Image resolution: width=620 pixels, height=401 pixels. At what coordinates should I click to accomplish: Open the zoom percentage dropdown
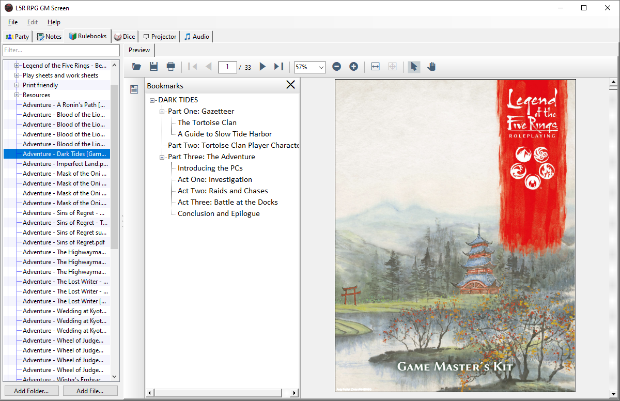click(x=321, y=67)
